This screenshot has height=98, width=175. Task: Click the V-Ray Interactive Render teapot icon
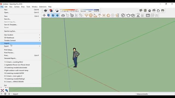point(133,15)
